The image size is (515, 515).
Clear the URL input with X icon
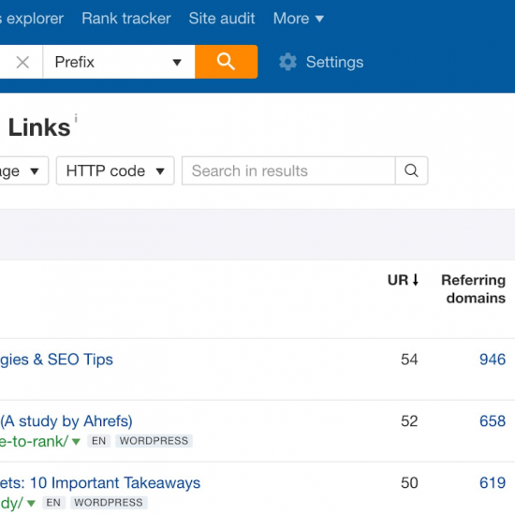[x=22, y=62]
